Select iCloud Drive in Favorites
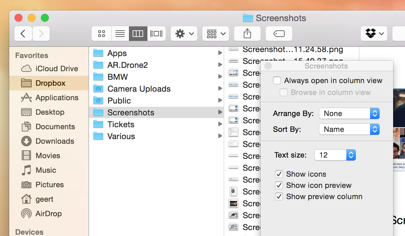Image resolution: width=405 pixels, height=236 pixels. pos(56,69)
